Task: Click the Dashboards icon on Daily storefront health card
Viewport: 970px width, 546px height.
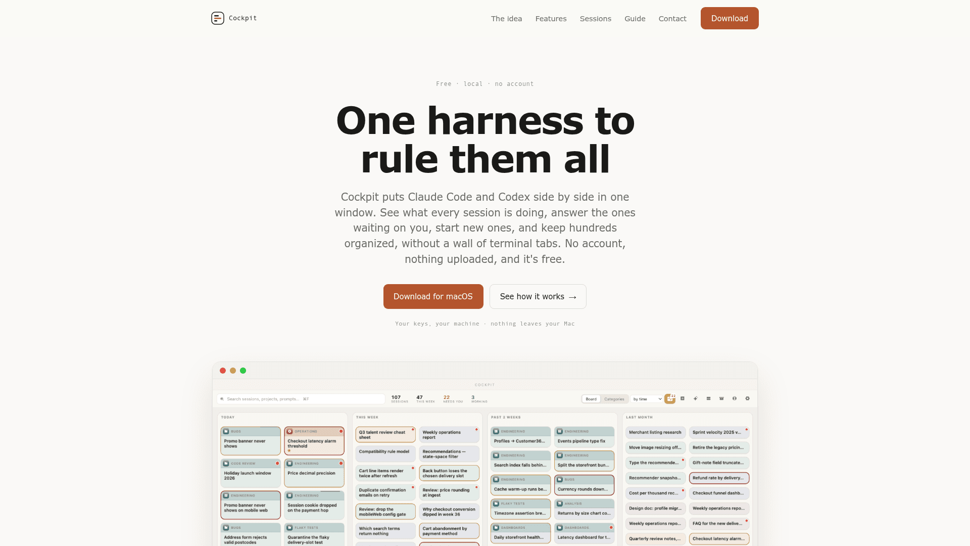Action: coord(496,527)
